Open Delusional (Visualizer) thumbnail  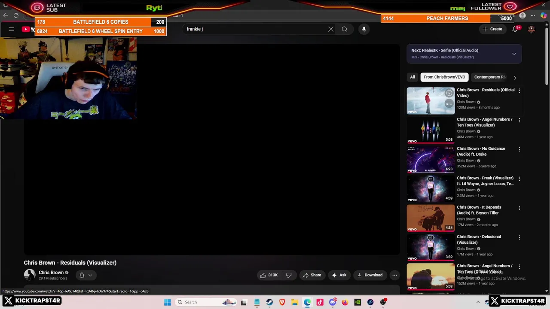click(x=431, y=248)
